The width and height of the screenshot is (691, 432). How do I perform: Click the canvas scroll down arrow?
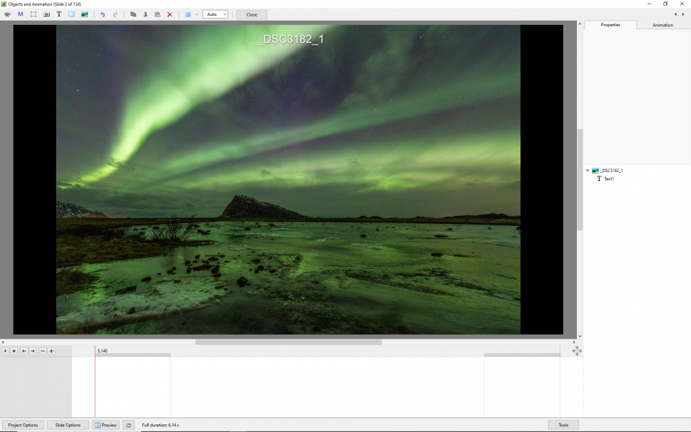(580, 336)
